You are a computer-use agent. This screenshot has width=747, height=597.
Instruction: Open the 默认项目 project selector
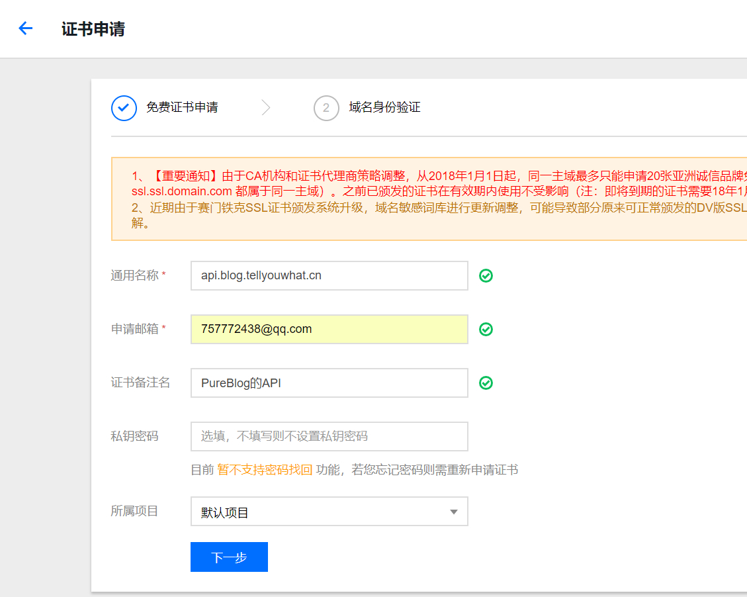[x=329, y=512]
